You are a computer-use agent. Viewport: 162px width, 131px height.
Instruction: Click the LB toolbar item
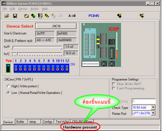(61, 16)
